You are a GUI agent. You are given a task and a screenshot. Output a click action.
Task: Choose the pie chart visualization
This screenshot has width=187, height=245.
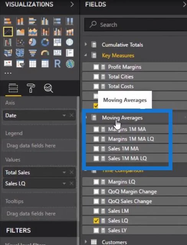coord(33,42)
